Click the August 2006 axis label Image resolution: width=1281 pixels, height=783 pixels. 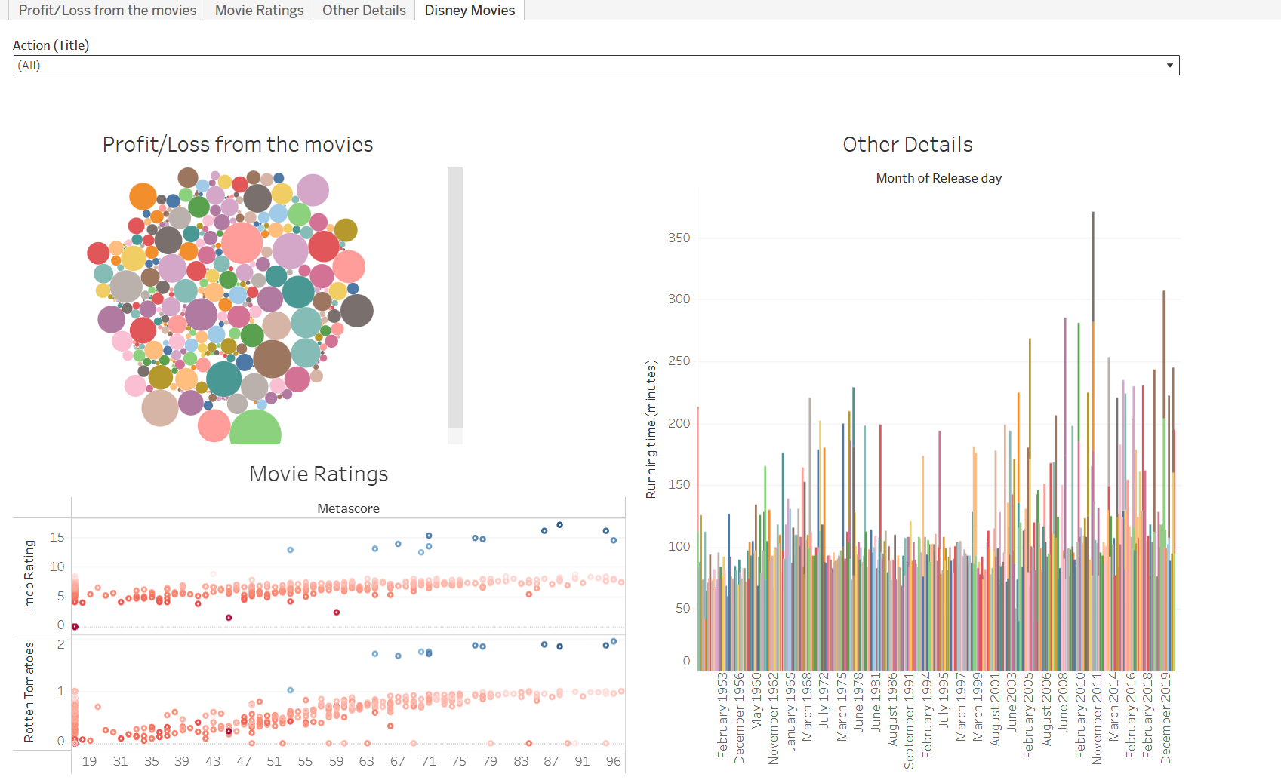(x=1045, y=710)
